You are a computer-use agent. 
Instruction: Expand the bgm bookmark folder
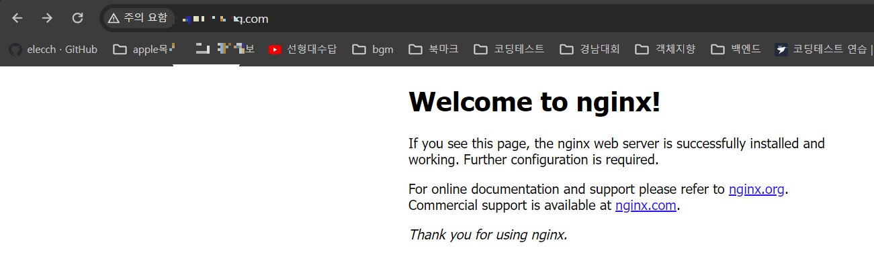tap(373, 49)
